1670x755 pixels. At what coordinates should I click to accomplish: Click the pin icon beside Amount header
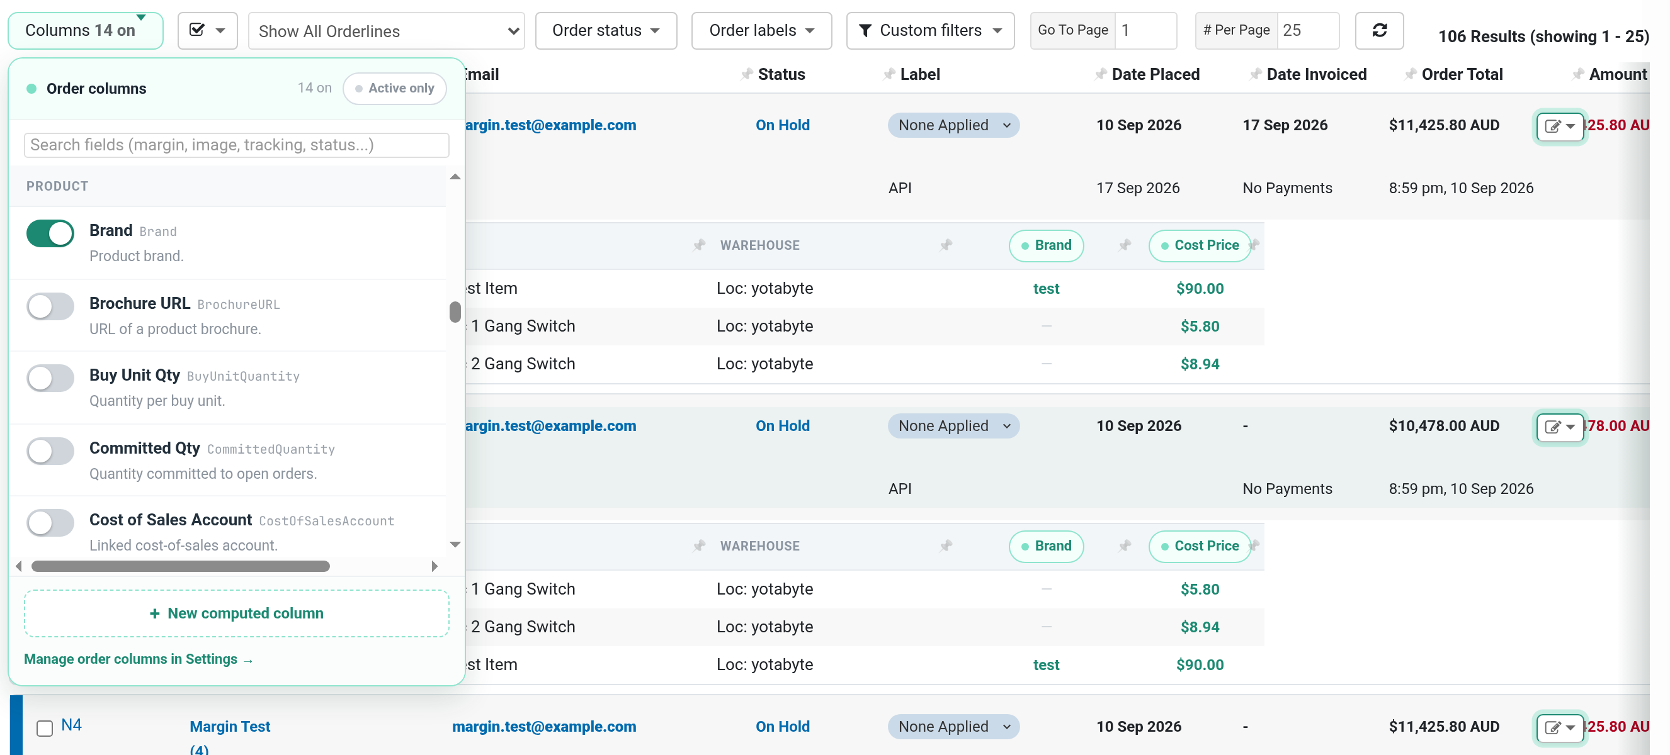(1578, 74)
